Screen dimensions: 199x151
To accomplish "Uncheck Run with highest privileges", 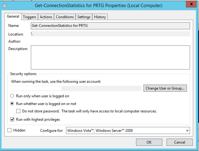I will (13, 120).
